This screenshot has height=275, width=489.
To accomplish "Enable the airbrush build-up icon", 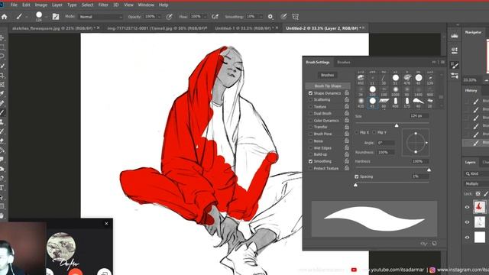I will 215,17.
